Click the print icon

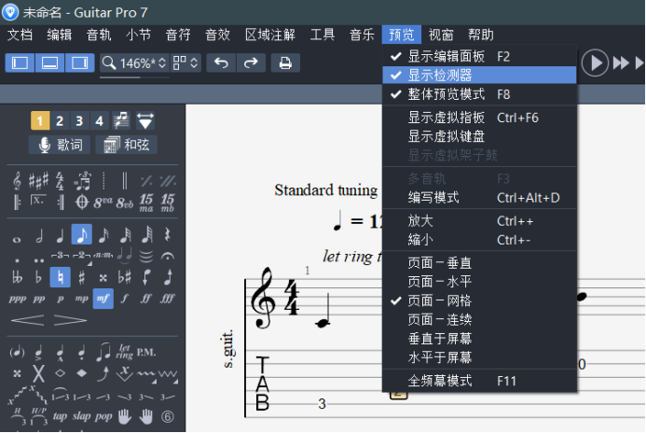(285, 63)
